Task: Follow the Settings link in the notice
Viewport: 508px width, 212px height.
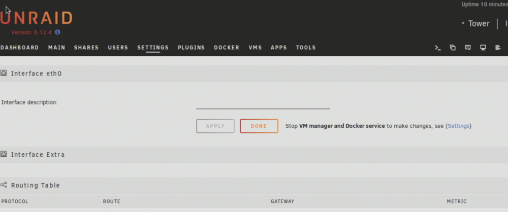Action: [458, 126]
